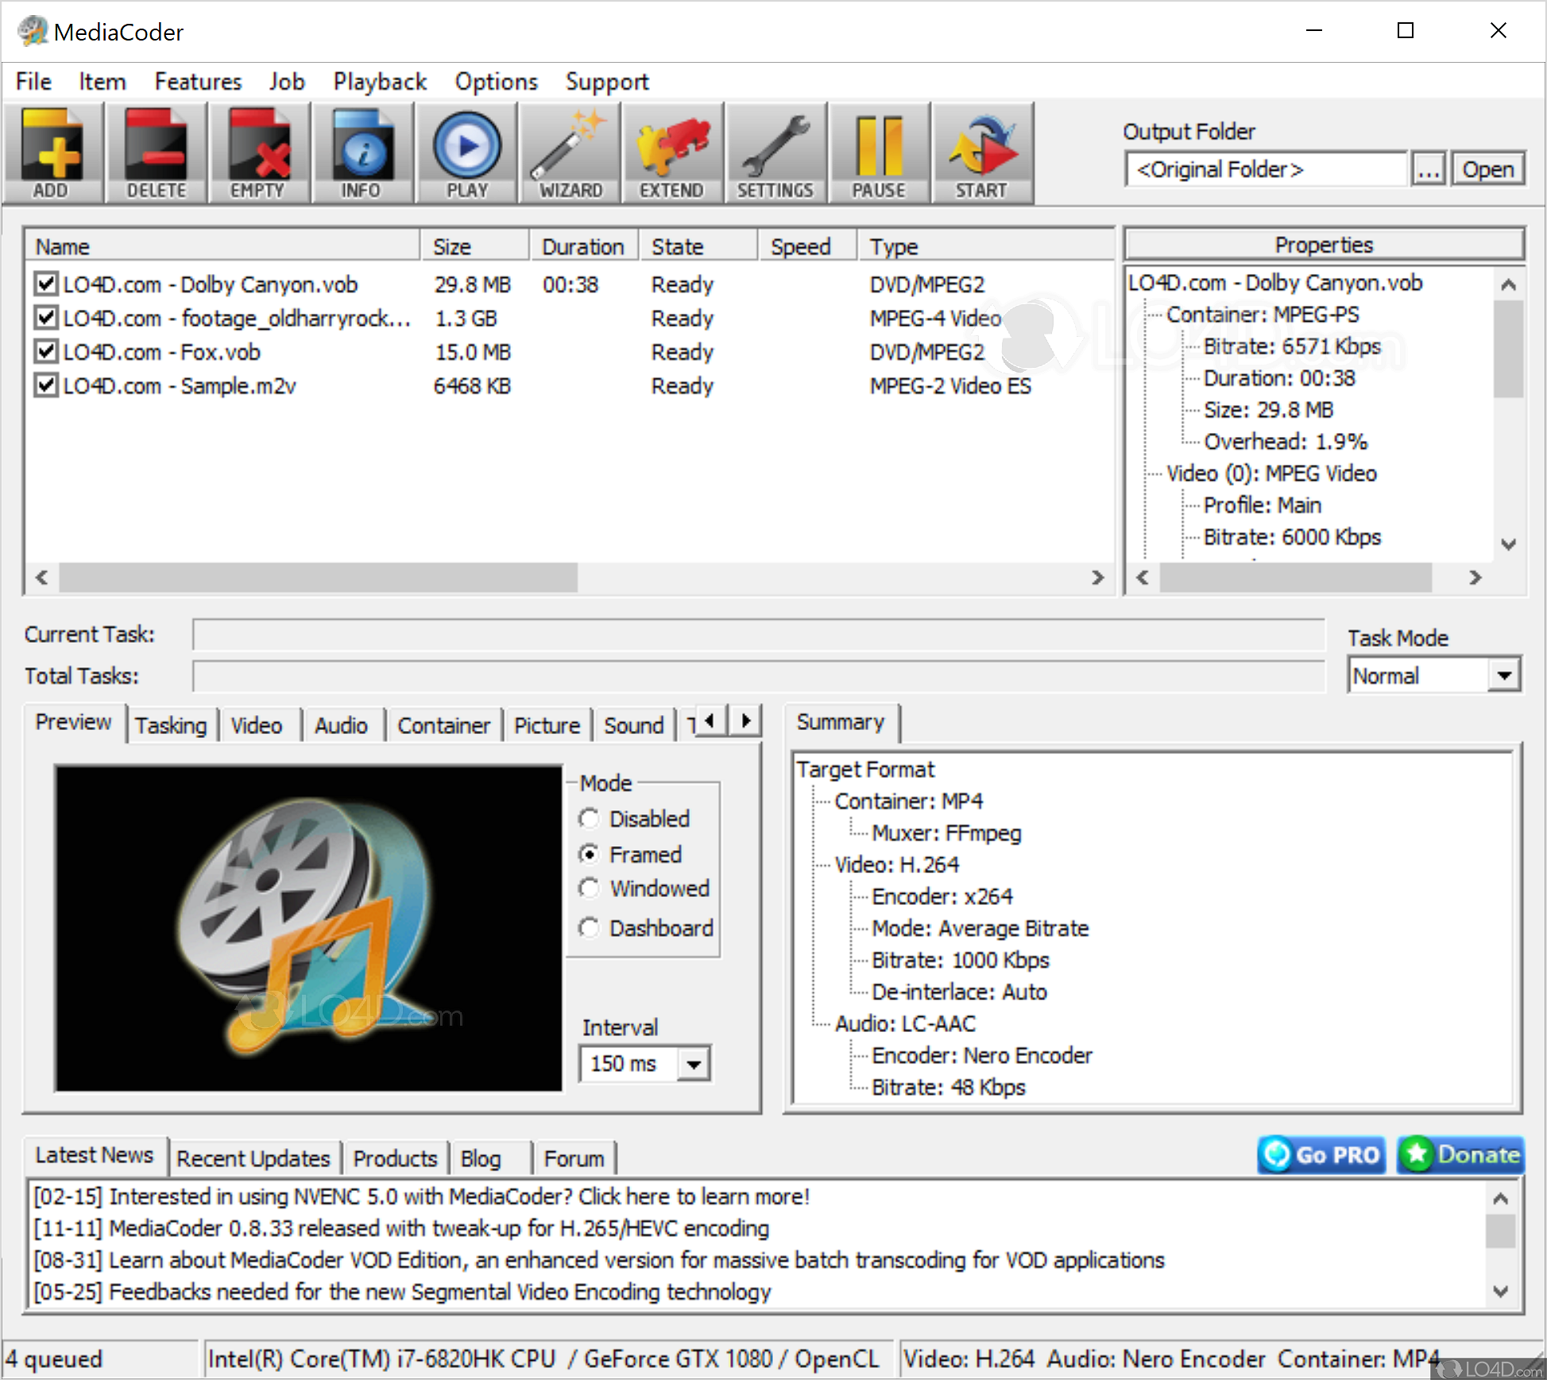Launch the WIZARD from the toolbar
This screenshot has width=1547, height=1380.
pos(569,153)
